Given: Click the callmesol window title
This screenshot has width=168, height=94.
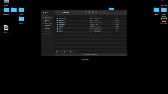Looking at the screenshot, I should [66, 12].
